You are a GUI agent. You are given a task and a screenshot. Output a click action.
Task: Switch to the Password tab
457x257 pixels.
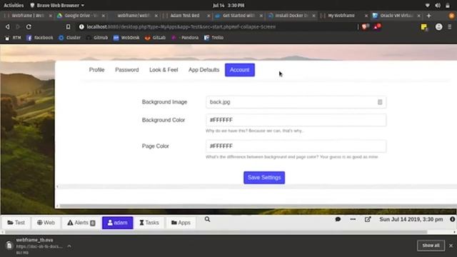pos(127,70)
